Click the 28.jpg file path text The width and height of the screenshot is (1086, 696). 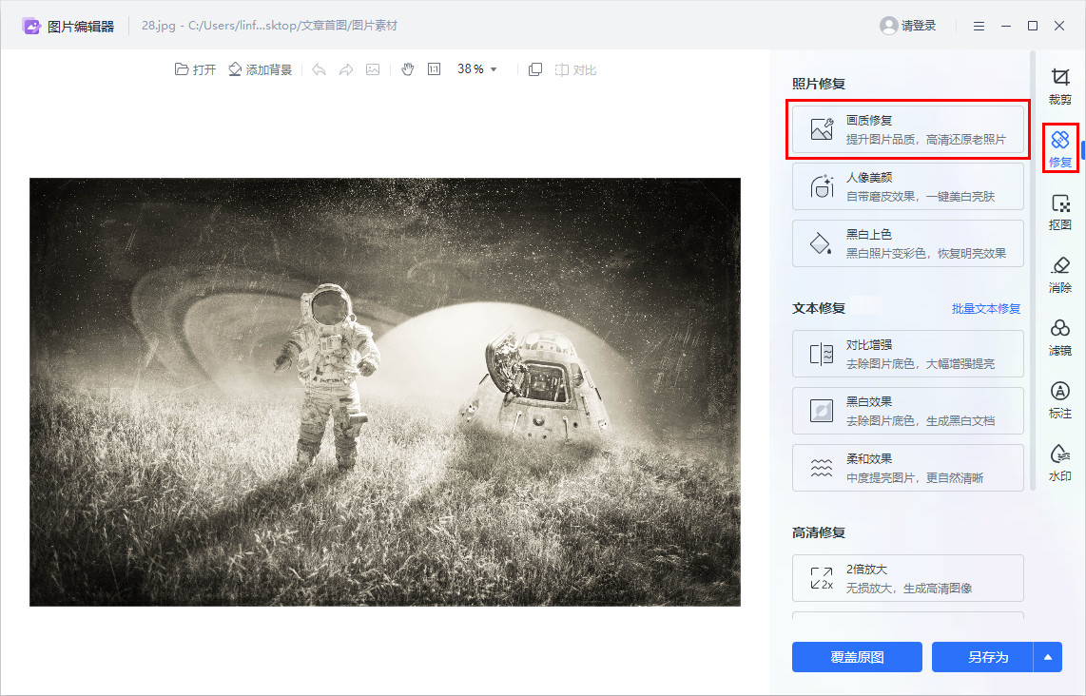pos(269,26)
